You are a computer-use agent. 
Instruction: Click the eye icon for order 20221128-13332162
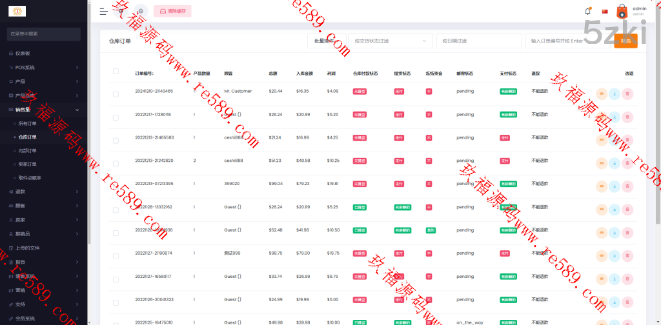[x=602, y=210]
